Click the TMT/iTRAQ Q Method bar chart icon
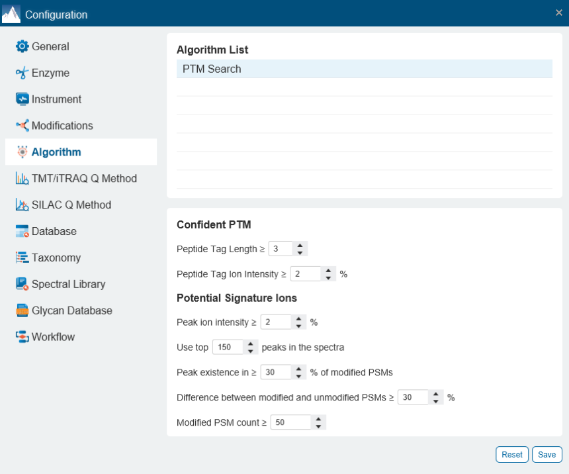Screen dimensions: 569x474 tap(23, 178)
